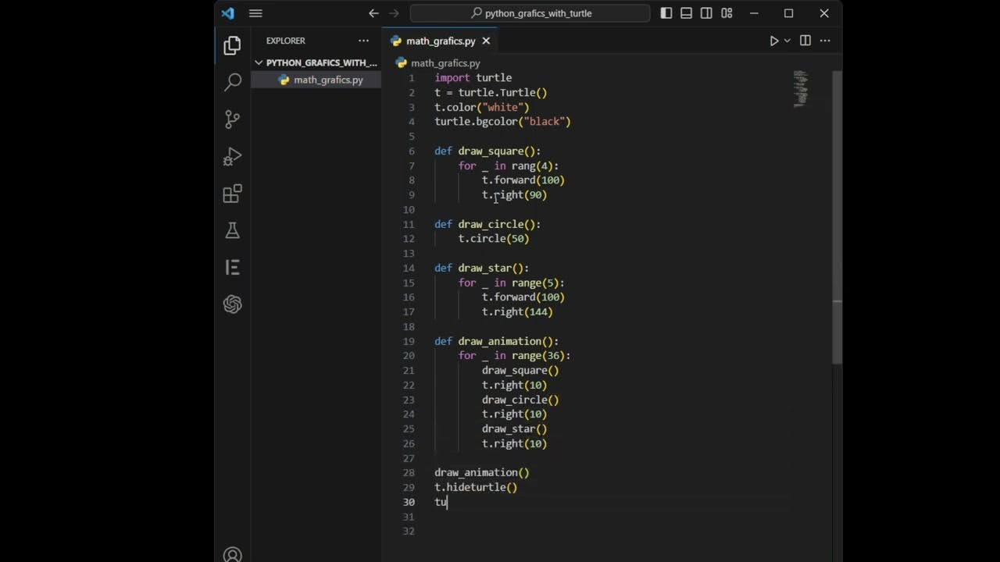This screenshot has width=1000, height=562.
Task: Click line number 6 in the gutter
Action: pyautogui.click(x=412, y=151)
